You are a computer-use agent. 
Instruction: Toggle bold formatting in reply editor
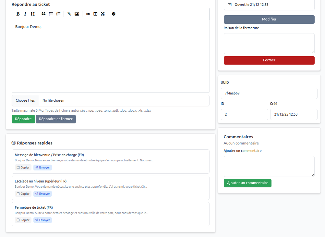(x=18, y=14)
